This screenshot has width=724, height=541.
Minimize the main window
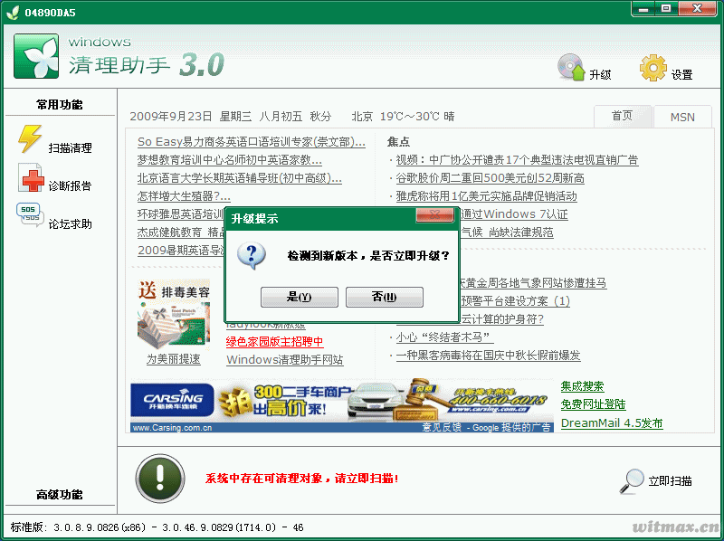pos(643,8)
